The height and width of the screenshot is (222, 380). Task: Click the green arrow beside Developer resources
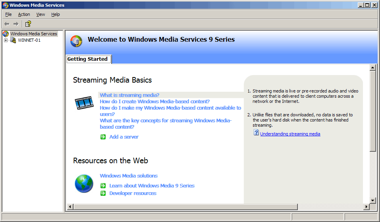point(103,193)
